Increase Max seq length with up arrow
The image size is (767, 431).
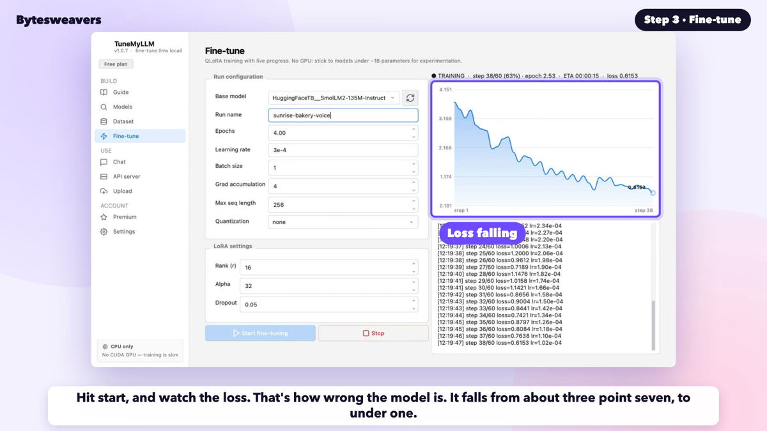(x=414, y=201)
